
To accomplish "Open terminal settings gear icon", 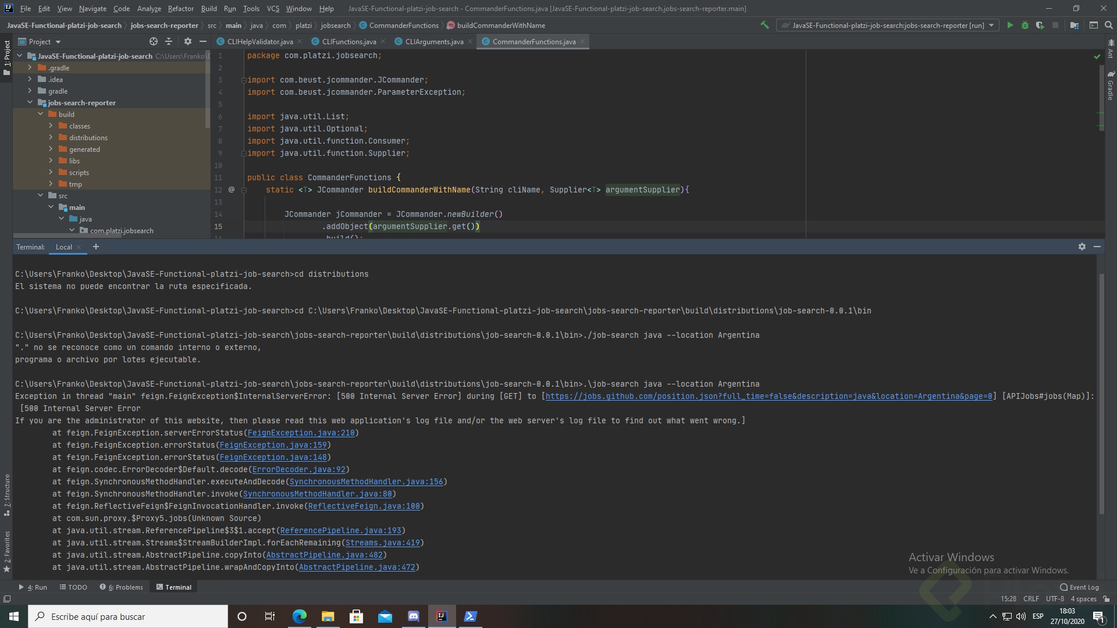I will [x=1082, y=247].
